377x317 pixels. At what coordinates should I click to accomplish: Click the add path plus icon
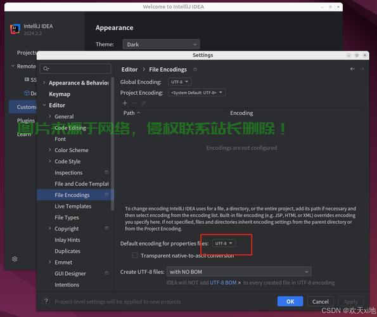pyautogui.click(x=125, y=103)
